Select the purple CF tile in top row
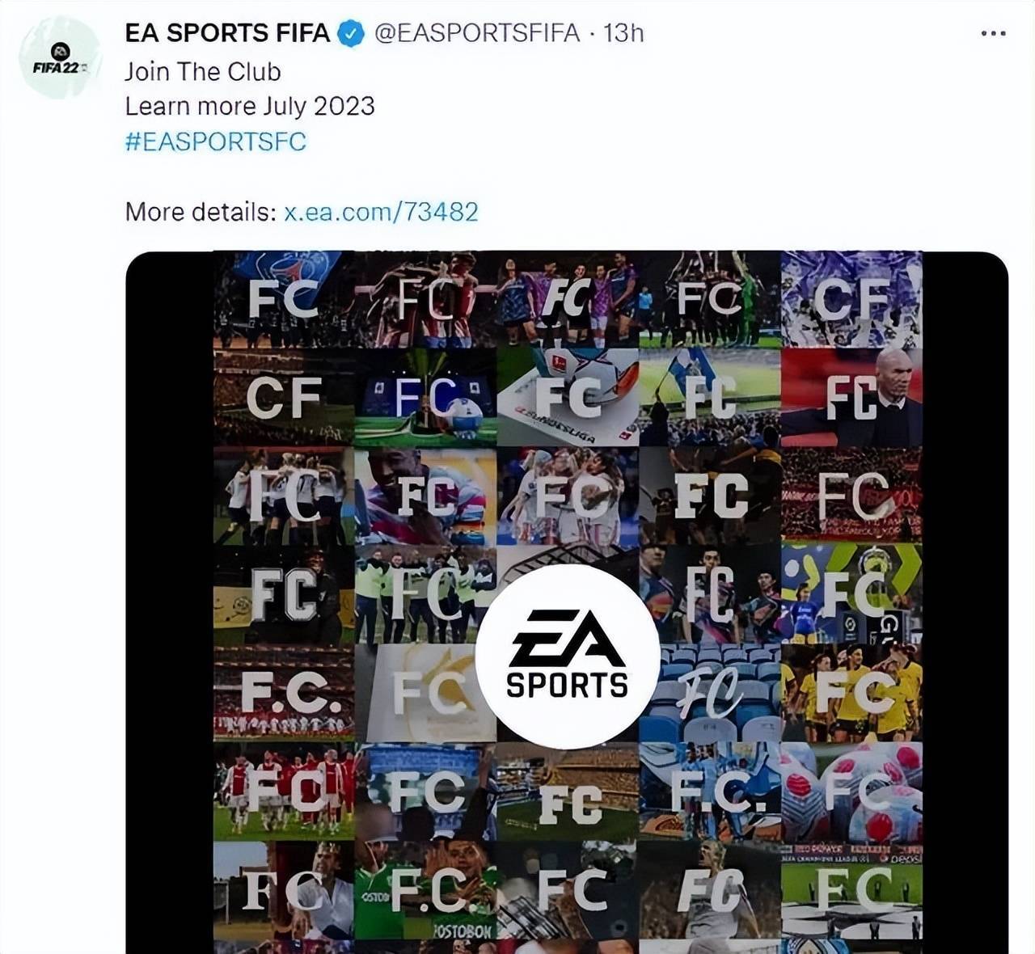Viewport: 1035px width, 954px height. tap(851, 300)
